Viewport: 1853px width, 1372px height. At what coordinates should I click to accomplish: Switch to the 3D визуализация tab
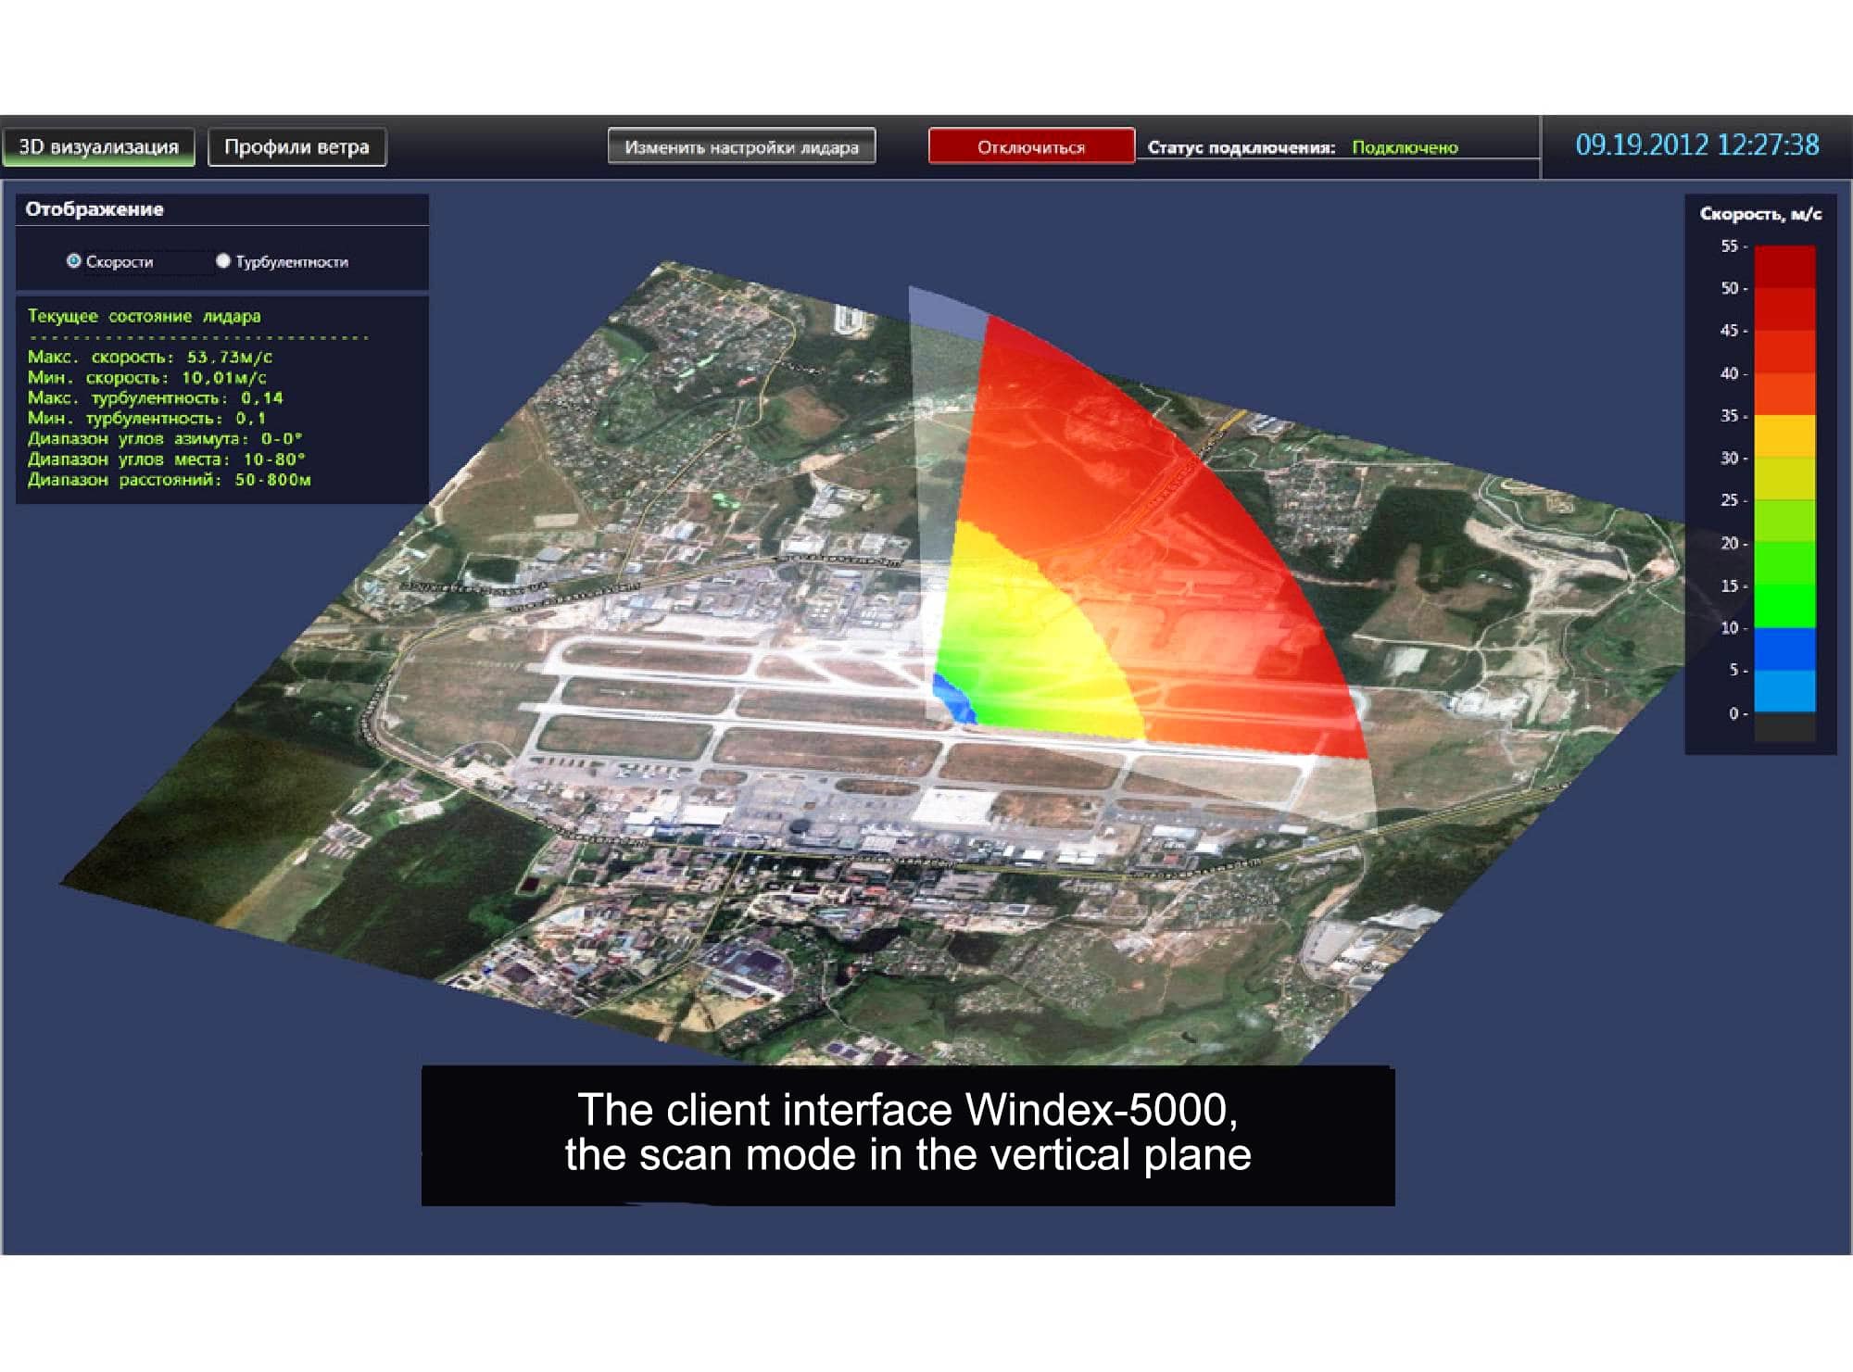98,147
